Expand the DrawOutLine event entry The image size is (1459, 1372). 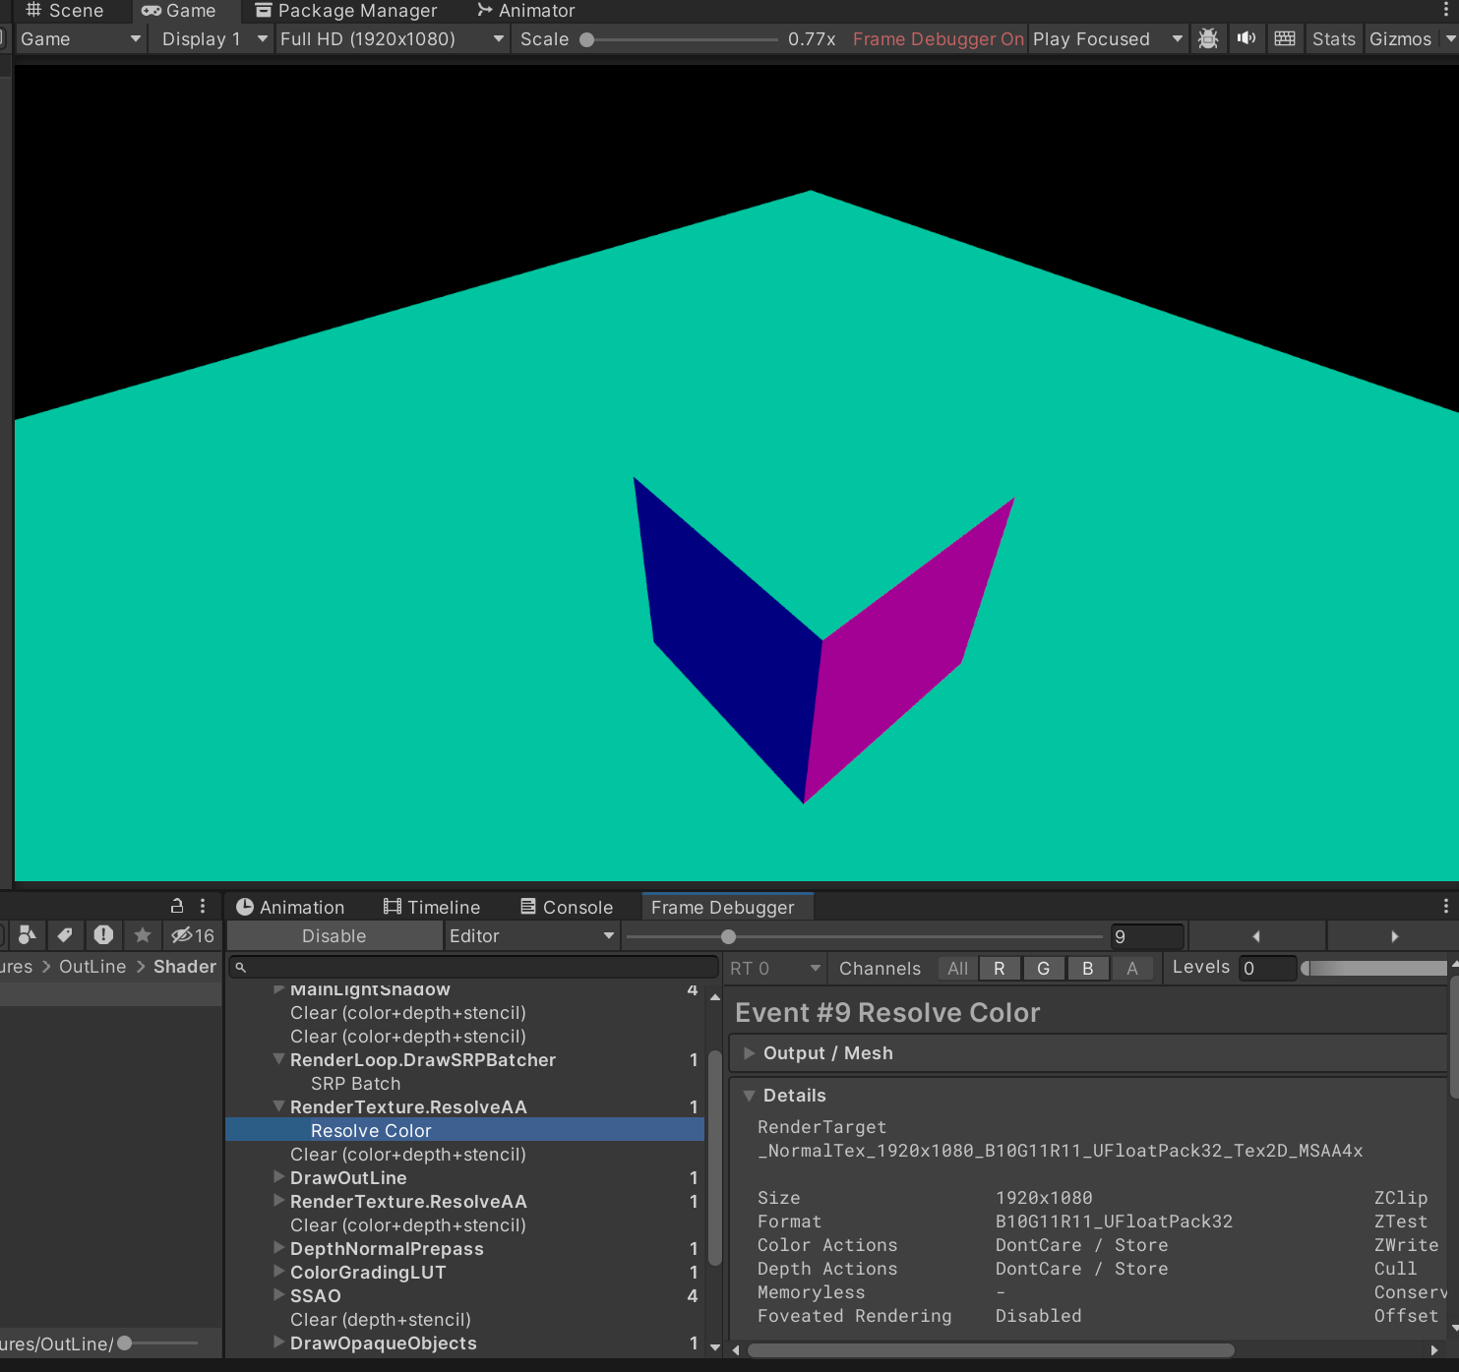click(x=279, y=1177)
